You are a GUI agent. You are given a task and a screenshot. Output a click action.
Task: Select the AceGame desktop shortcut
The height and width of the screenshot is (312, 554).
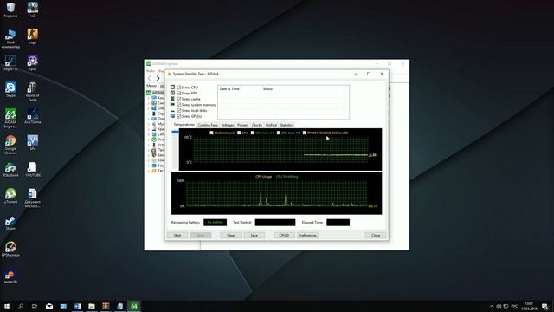click(33, 115)
